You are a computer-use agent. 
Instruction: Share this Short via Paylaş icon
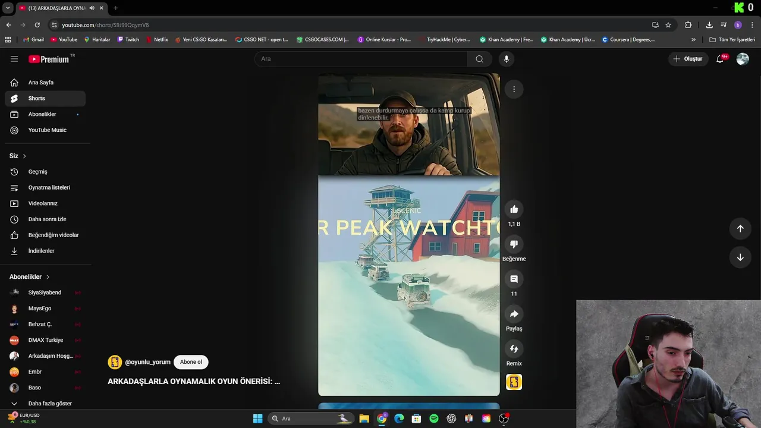pos(514,314)
